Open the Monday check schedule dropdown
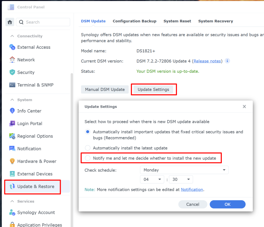Screen dimensions: 264x227 tap(184, 170)
